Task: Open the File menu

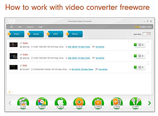Action: 11,27
